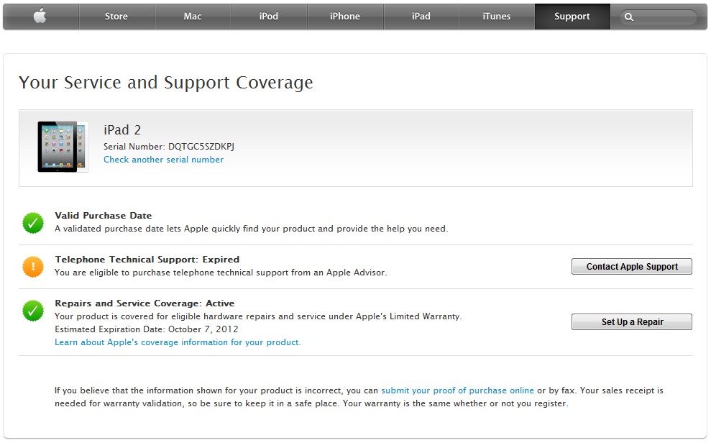This screenshot has width=711, height=448.
Task: Click the orange warning icon for Telephone Support
Action: 33,267
